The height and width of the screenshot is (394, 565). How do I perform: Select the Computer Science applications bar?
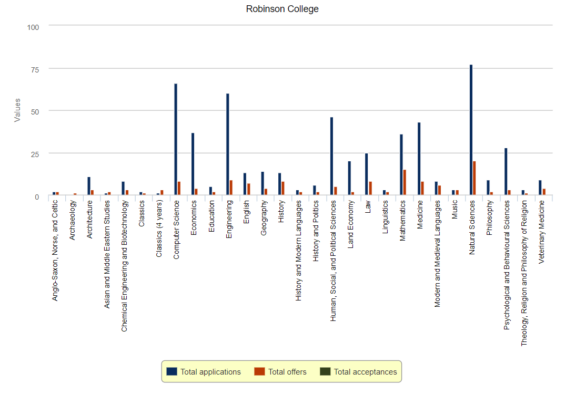coord(176,139)
